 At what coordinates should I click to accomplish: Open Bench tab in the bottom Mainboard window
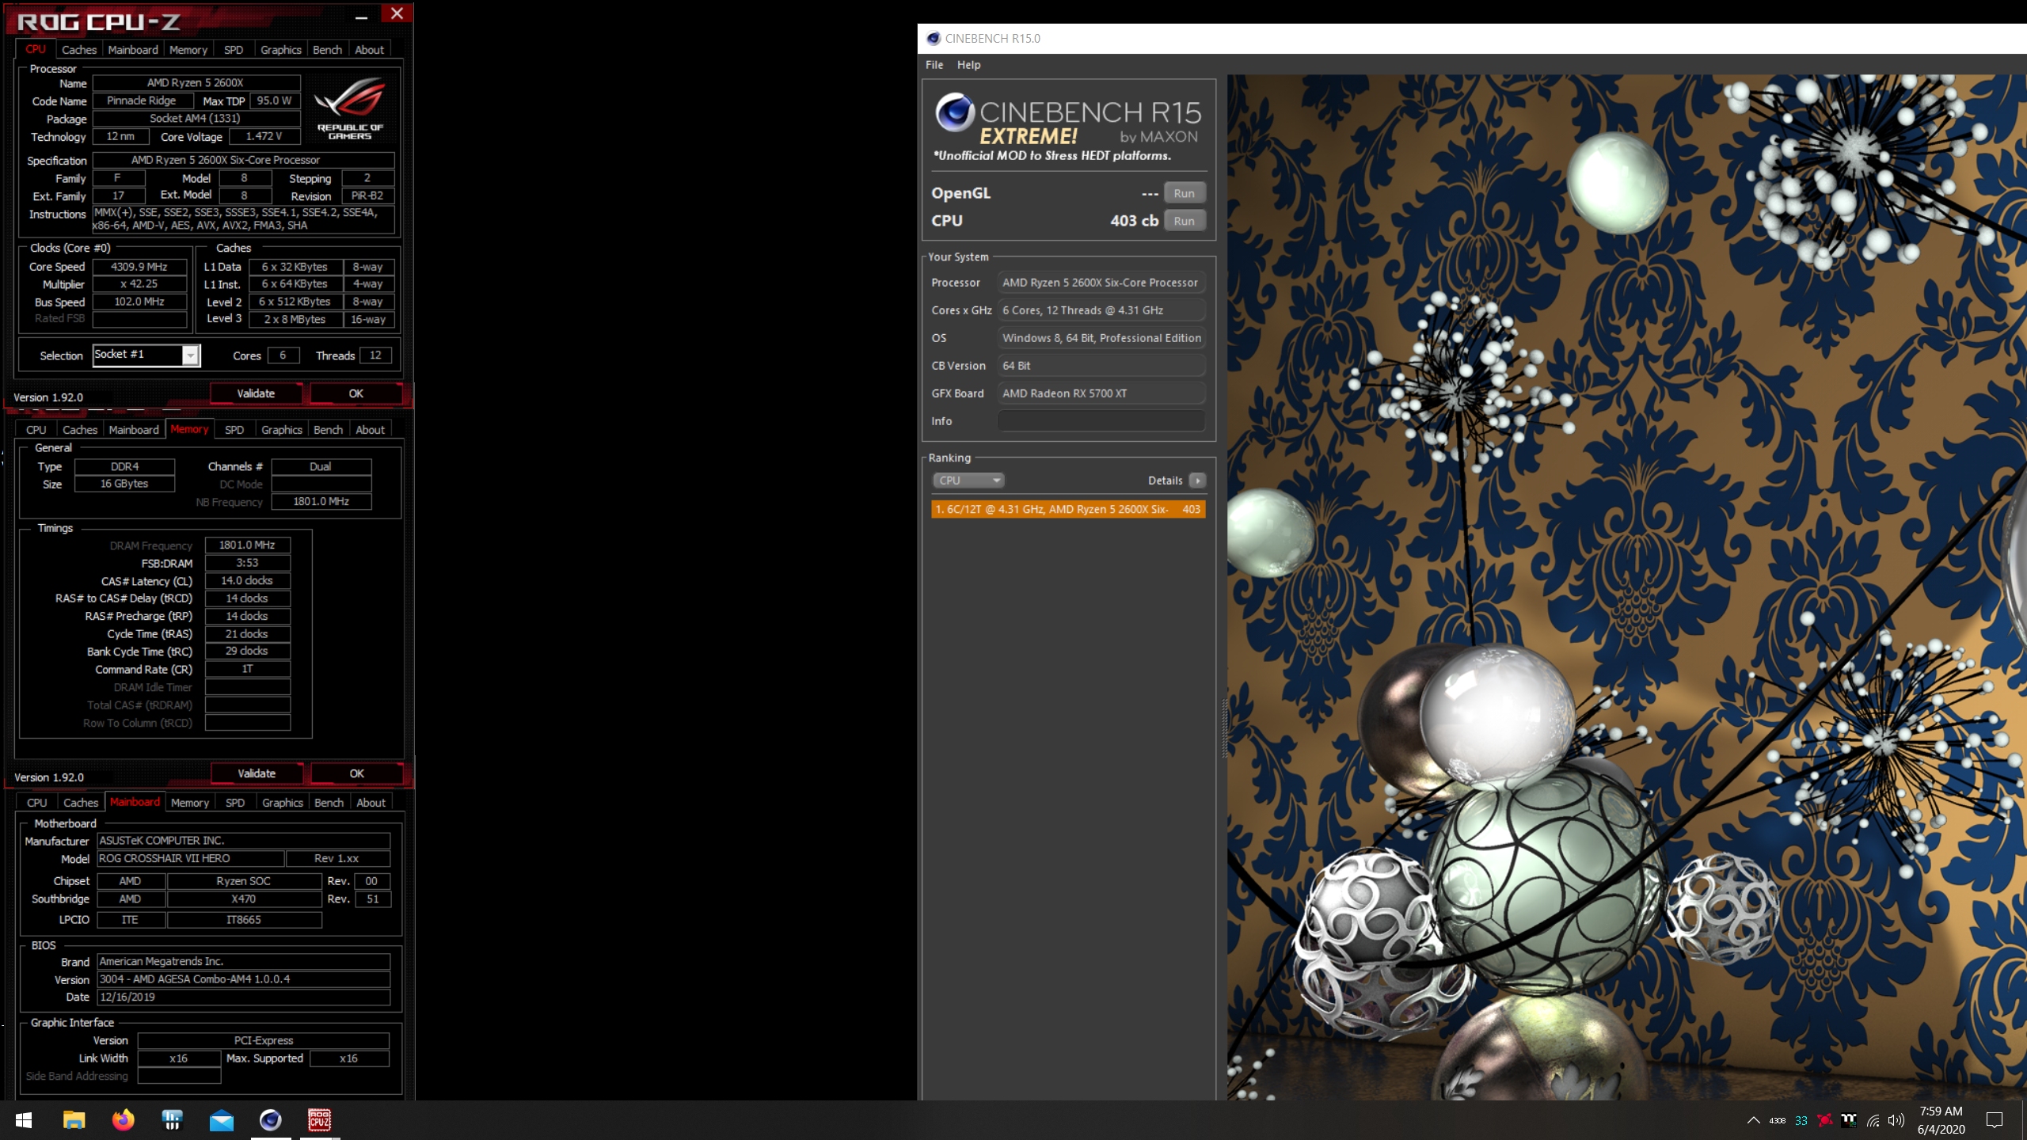point(329,803)
